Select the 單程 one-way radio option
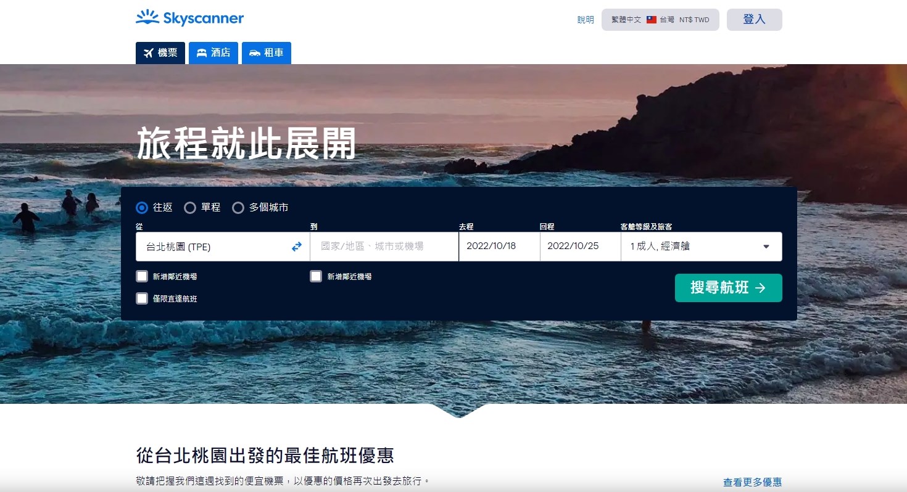 (190, 208)
